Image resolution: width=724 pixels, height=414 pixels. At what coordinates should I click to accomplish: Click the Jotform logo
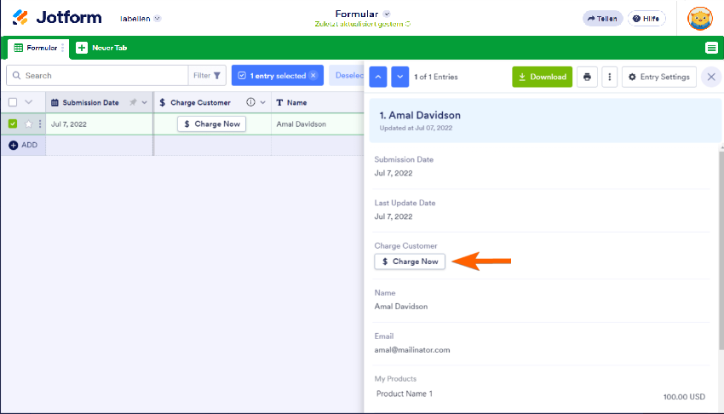(57, 18)
